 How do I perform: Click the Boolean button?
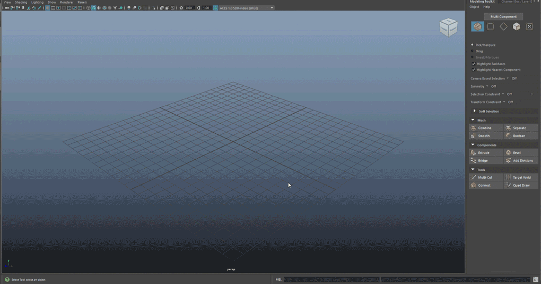(521, 136)
